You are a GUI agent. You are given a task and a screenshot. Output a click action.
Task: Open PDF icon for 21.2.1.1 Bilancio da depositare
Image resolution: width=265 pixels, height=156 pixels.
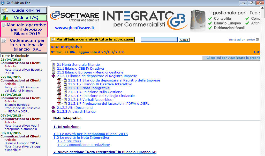(x=59, y=80)
